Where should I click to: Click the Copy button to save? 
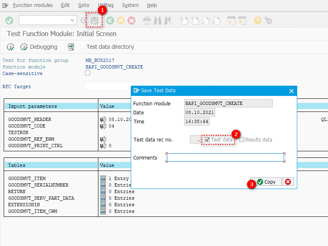point(266,182)
